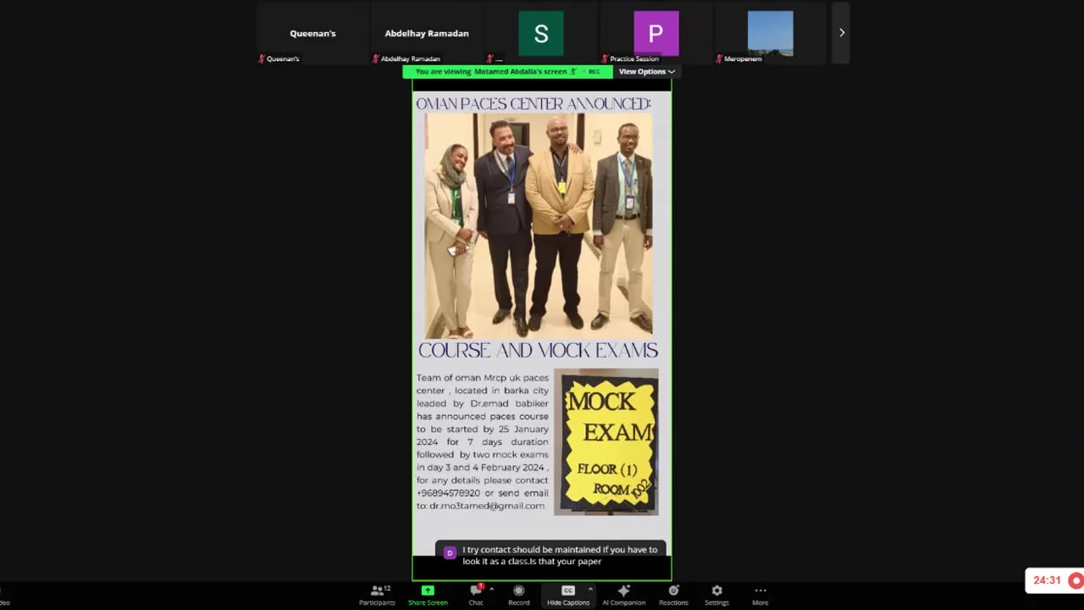Select Abdelhay Ramadan's video tile
The height and width of the screenshot is (610, 1084).
[x=426, y=33]
